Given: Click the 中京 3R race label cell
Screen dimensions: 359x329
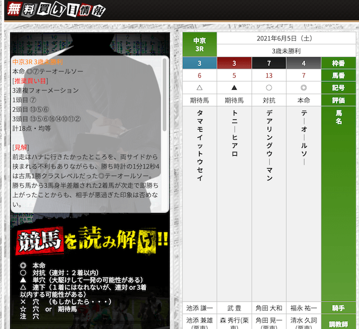Looking at the screenshot, I should coord(200,45).
